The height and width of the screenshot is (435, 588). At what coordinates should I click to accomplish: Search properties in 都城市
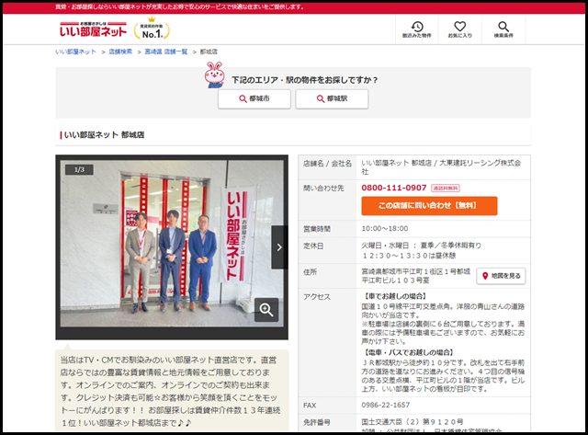[254, 98]
